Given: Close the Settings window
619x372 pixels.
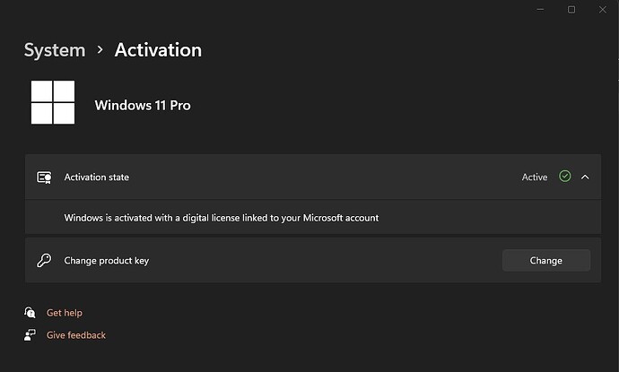Looking at the screenshot, I should pyautogui.click(x=603, y=10).
